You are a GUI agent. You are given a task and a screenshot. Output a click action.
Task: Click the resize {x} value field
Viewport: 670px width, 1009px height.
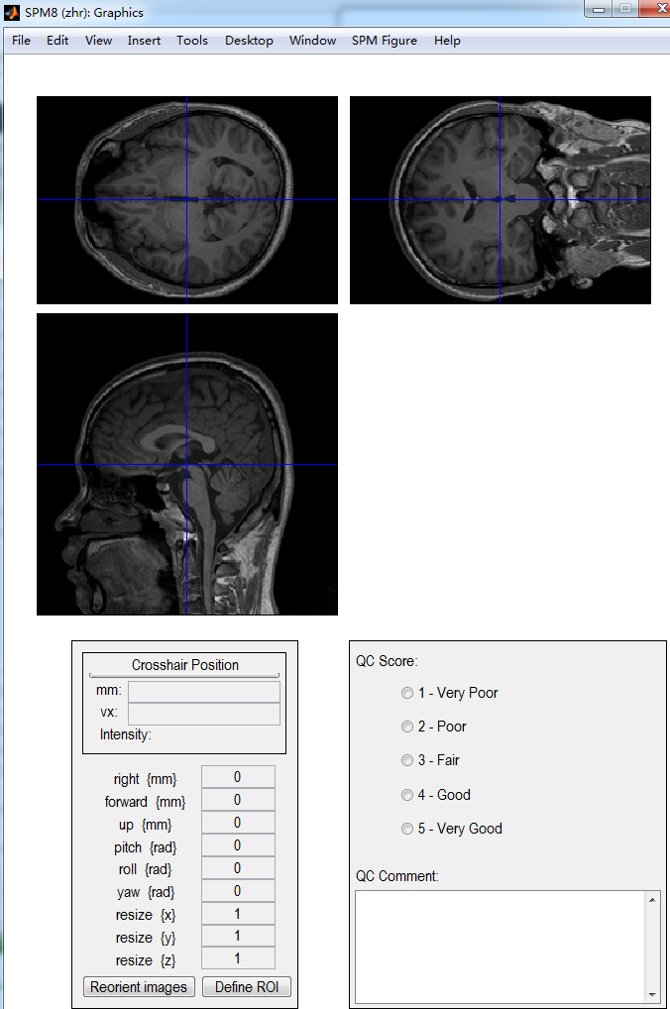238,914
